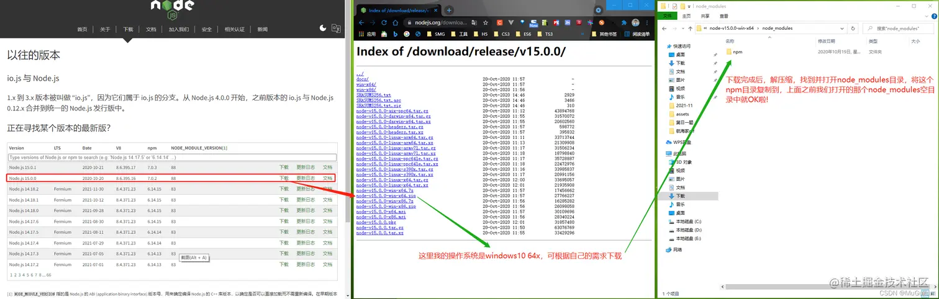Click Chrome profile avatar icon
The image size is (939, 299).
[635, 23]
